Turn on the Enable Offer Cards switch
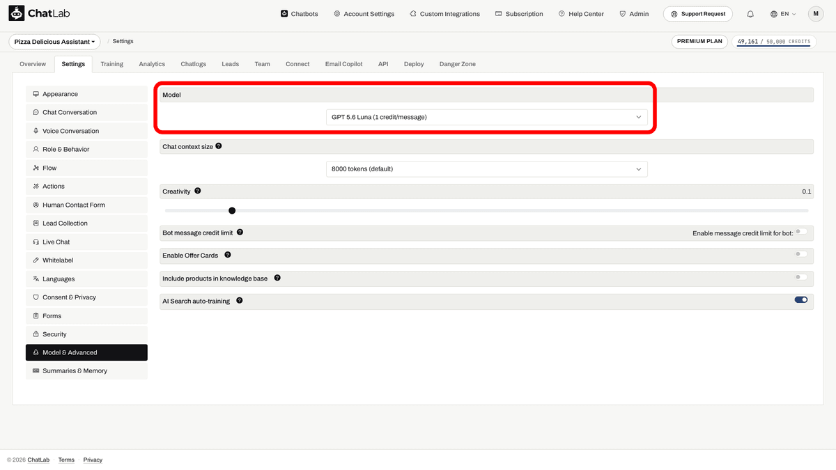Viewport: 836px width, 470px height. click(801, 254)
